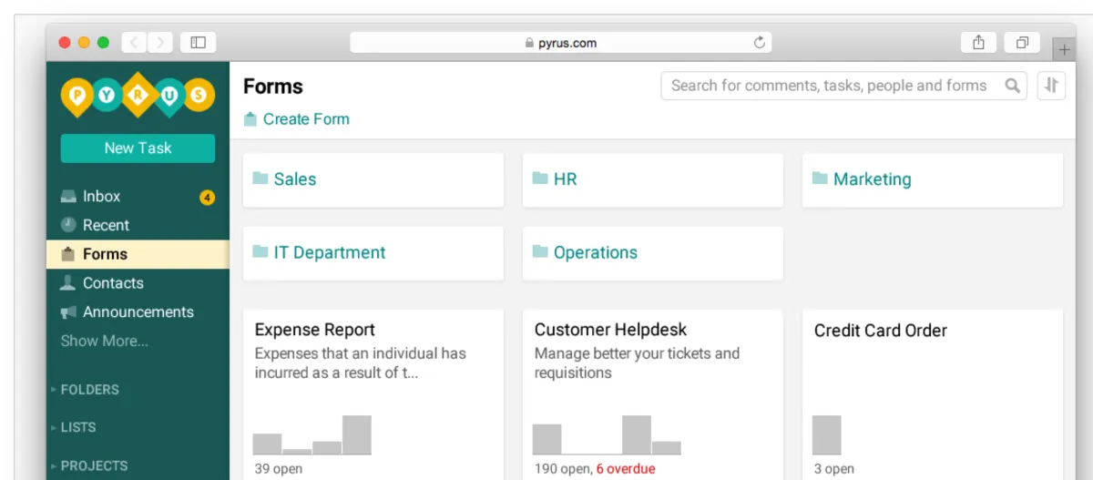Click the Inbox badge showing 4
The height and width of the screenshot is (480, 1093).
coord(207,197)
